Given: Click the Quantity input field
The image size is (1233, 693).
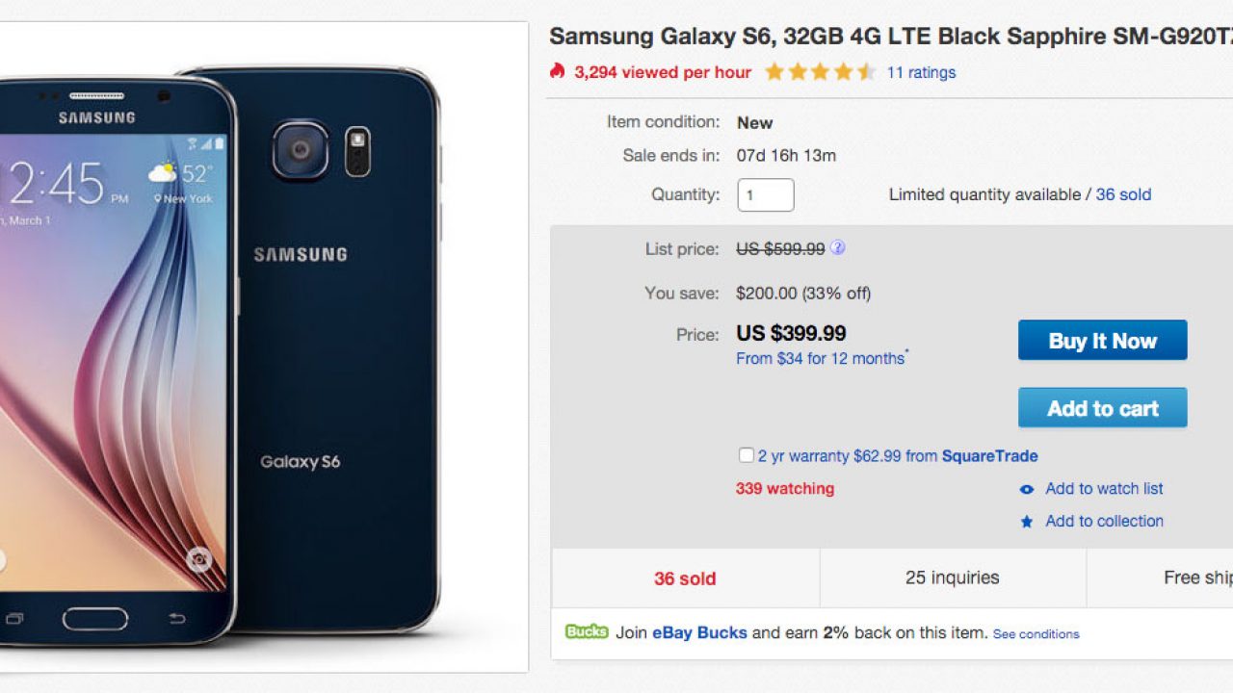Looking at the screenshot, I should pos(766,194).
